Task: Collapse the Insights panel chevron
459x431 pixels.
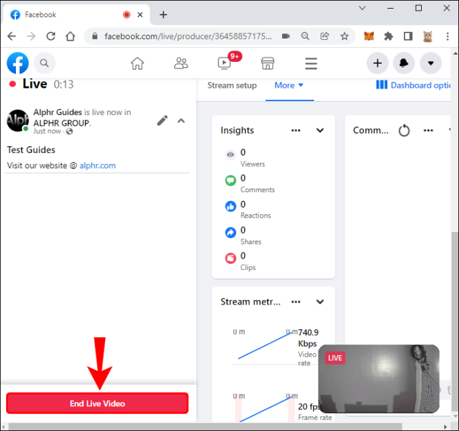Action: pyautogui.click(x=320, y=130)
